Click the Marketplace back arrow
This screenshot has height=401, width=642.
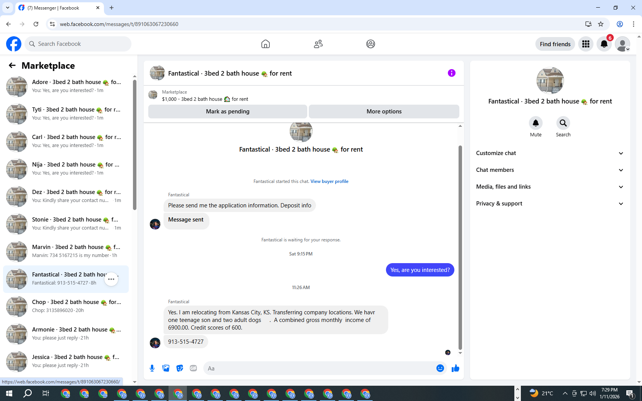[12, 65]
